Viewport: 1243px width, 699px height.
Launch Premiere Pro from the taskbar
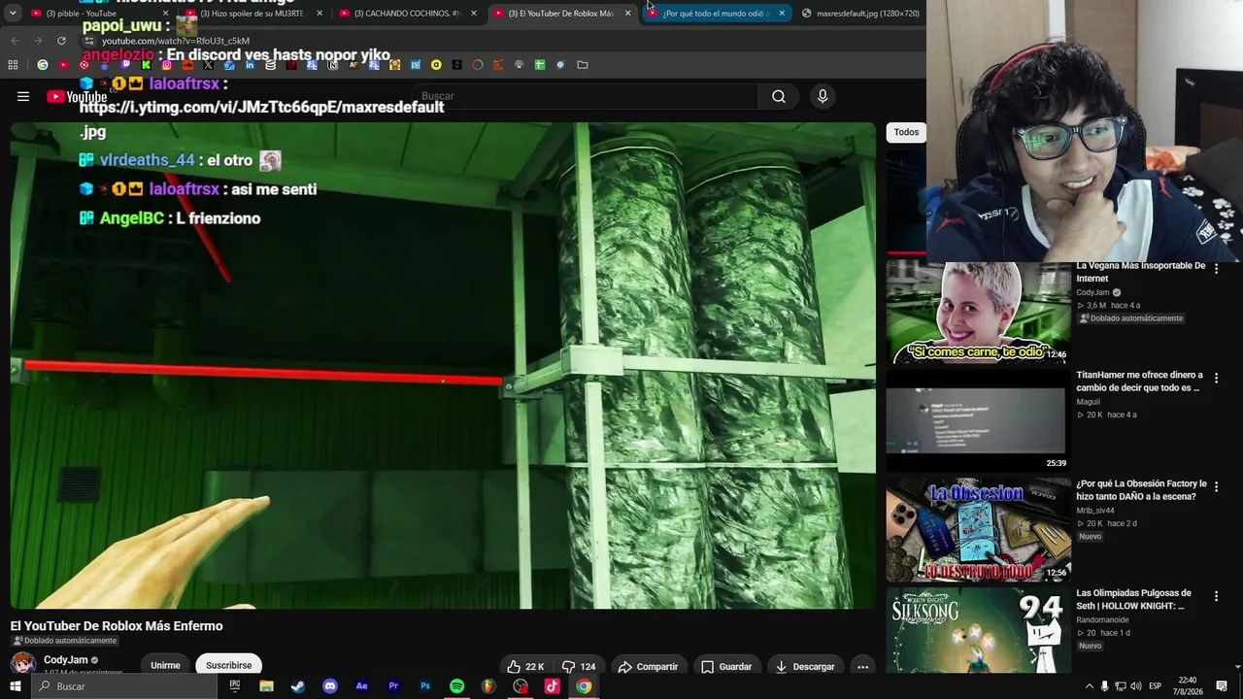[x=393, y=685]
